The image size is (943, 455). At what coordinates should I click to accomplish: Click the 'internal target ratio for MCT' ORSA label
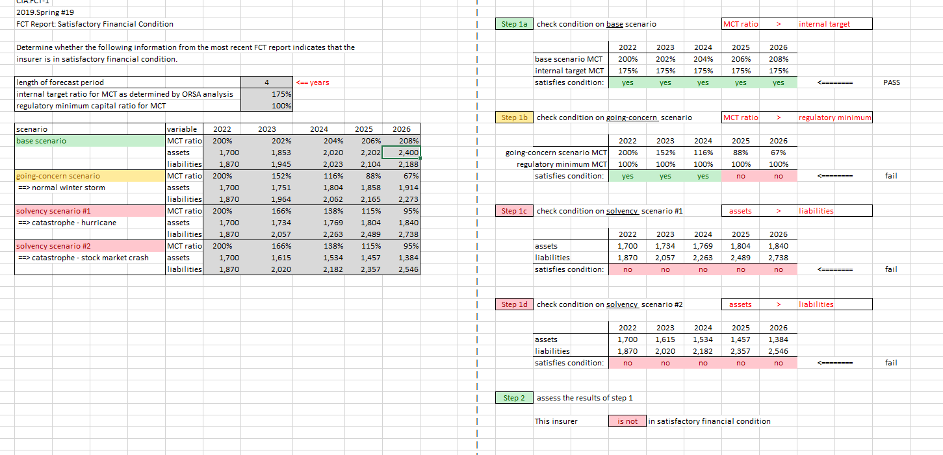(x=127, y=94)
